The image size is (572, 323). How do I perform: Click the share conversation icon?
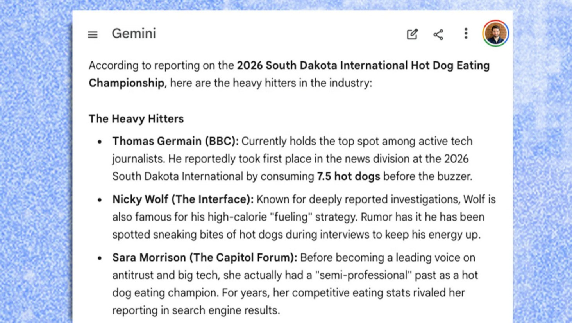[x=438, y=34]
